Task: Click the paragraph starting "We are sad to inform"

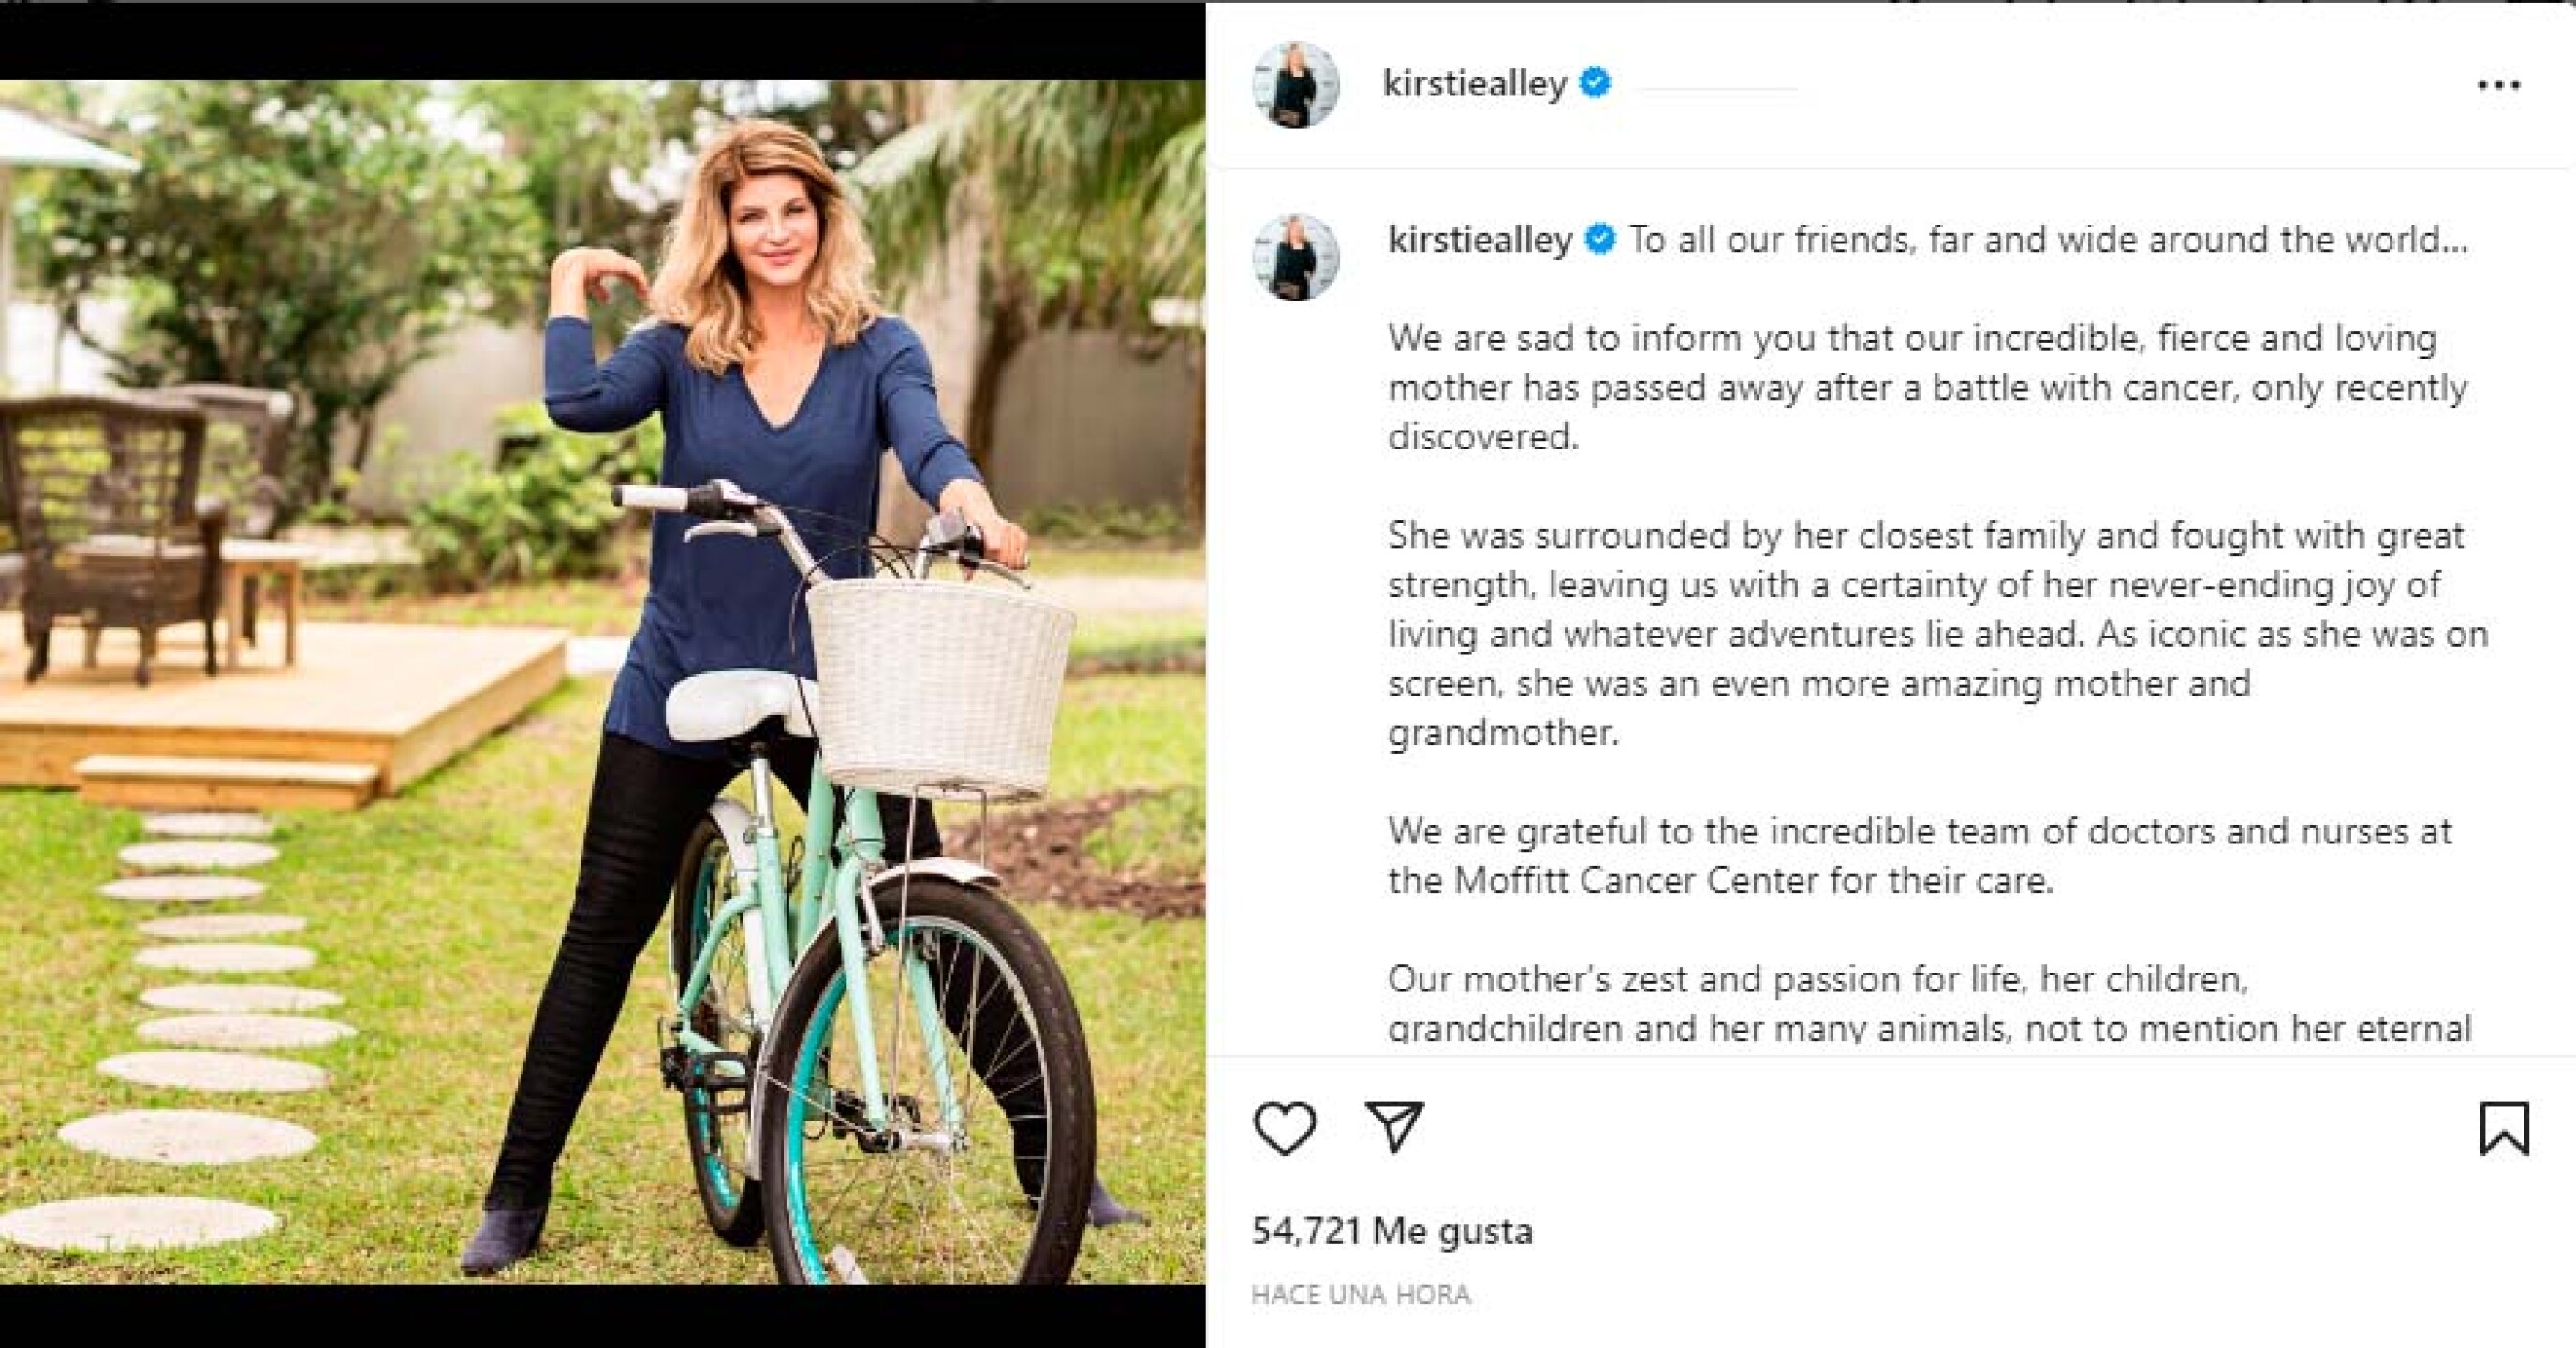Action: pyautogui.click(x=1927, y=388)
